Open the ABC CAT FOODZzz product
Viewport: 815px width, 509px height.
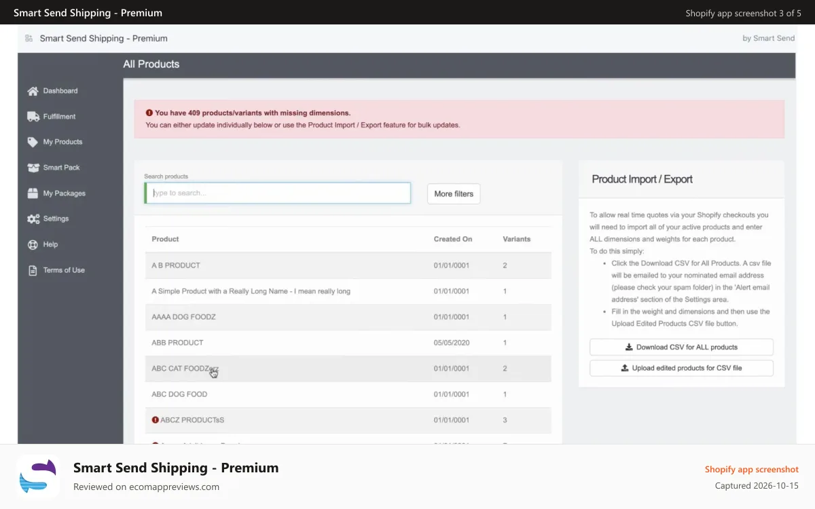[348, 369]
